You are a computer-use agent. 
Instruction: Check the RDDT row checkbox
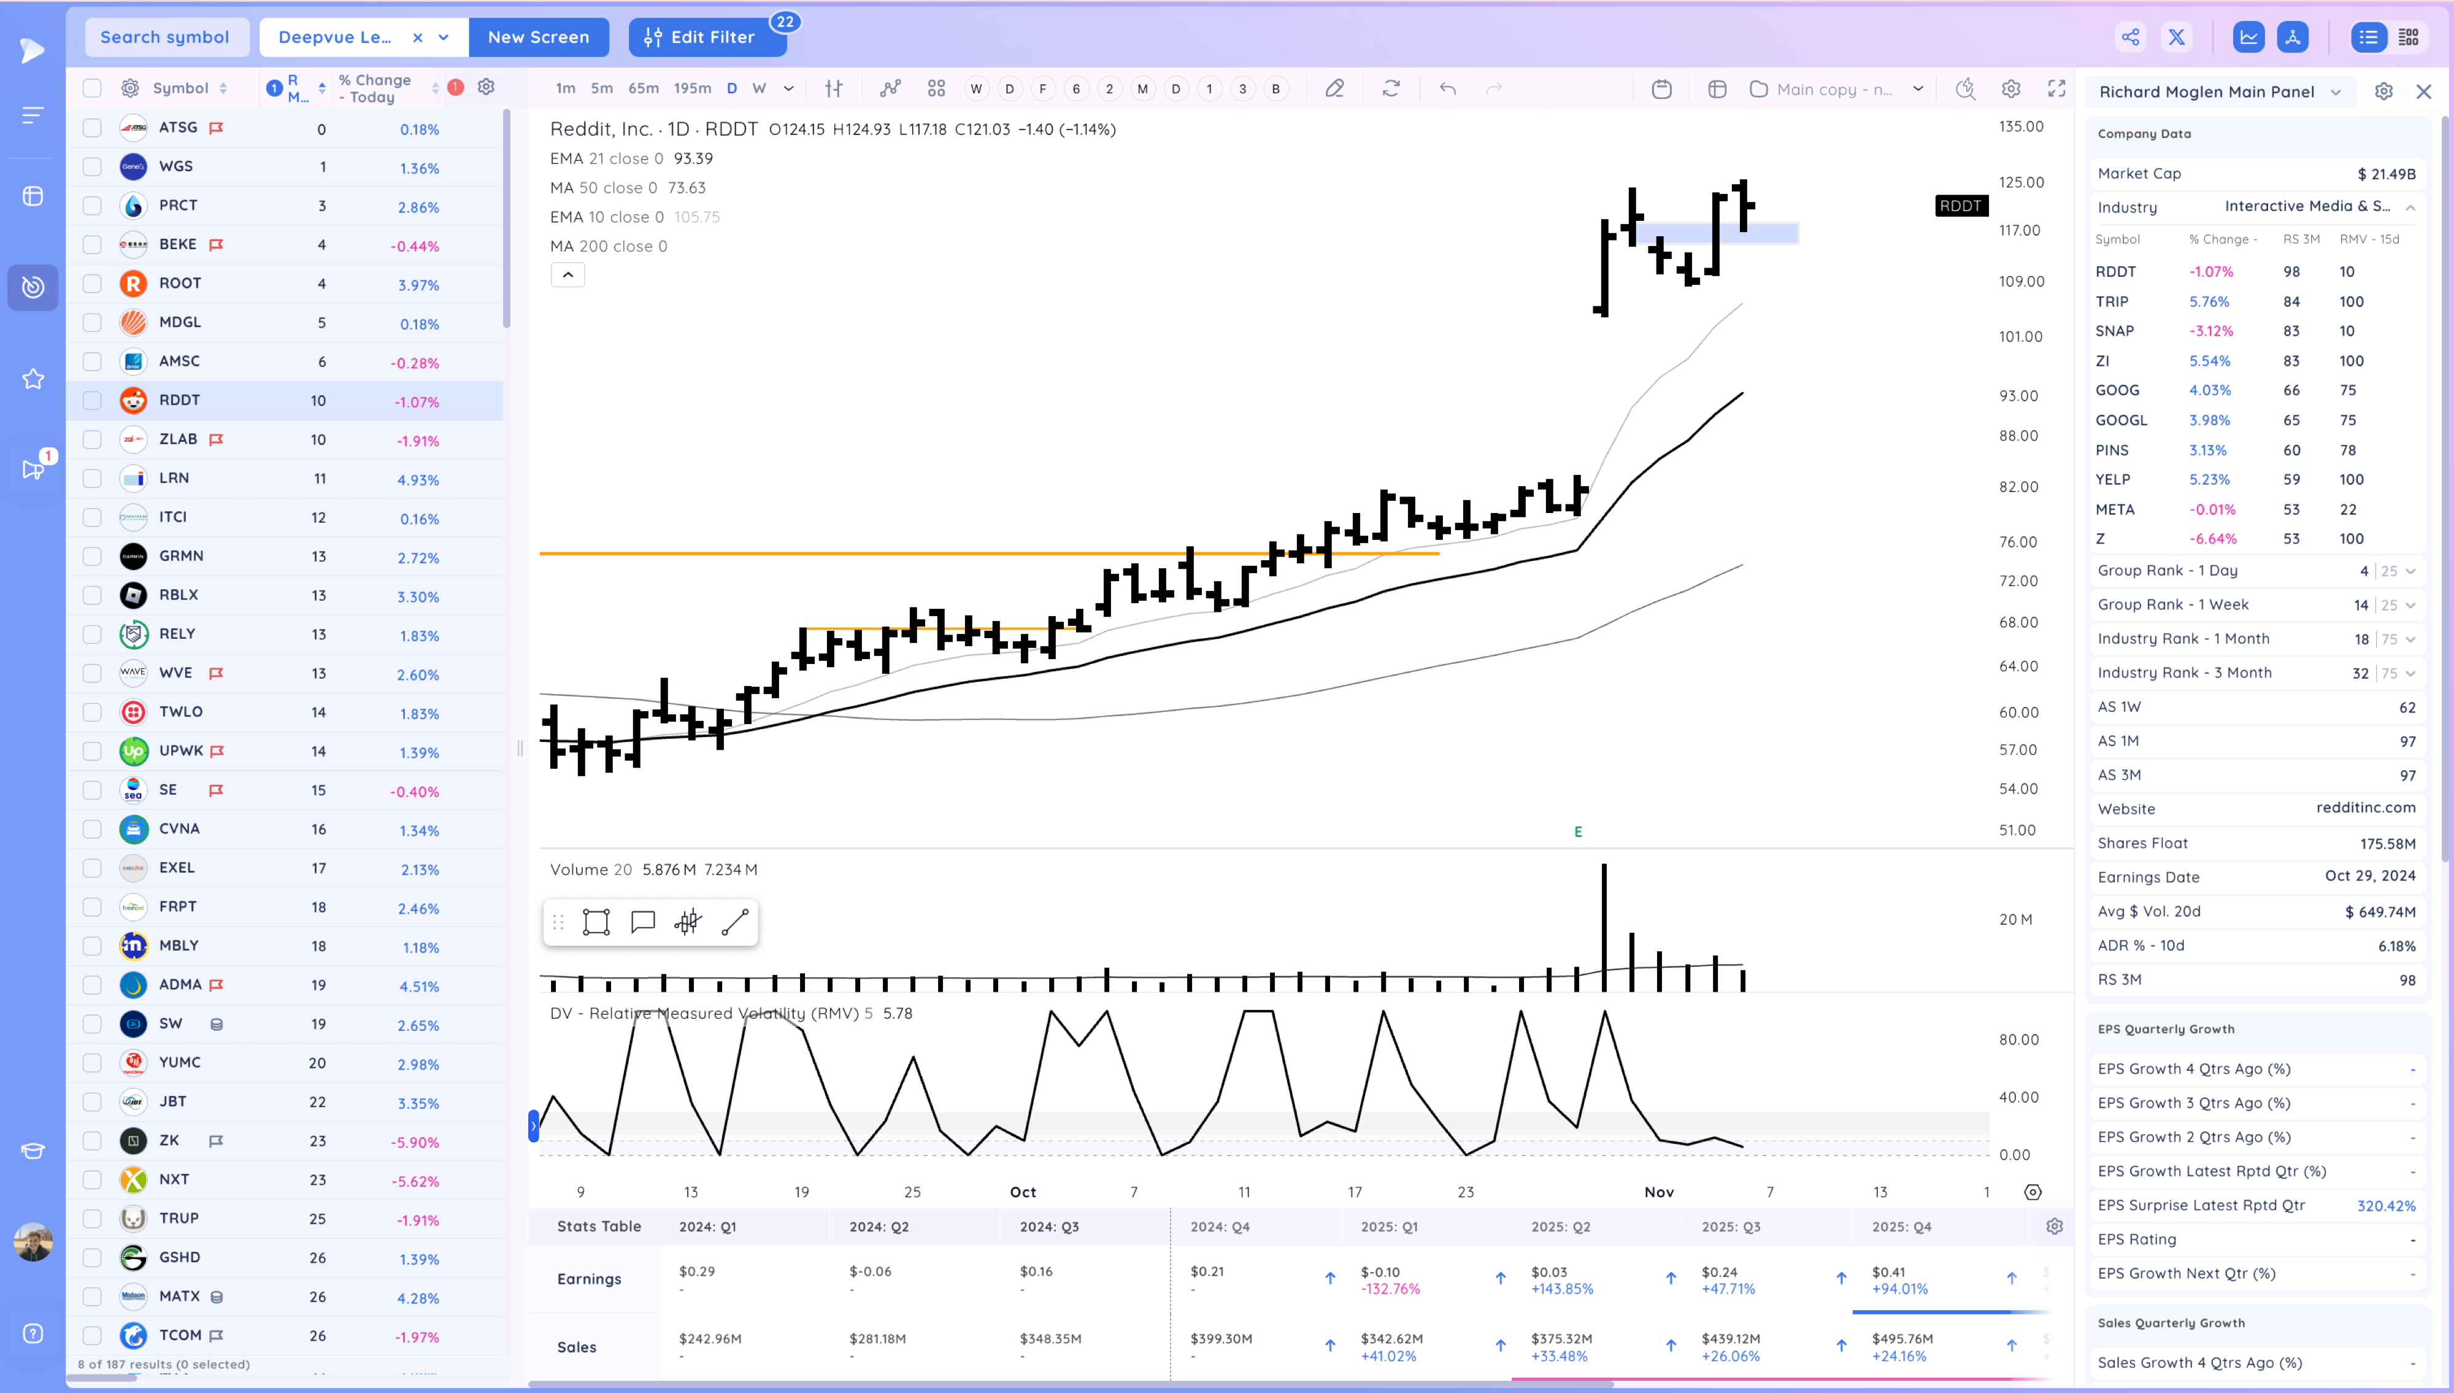(x=92, y=401)
